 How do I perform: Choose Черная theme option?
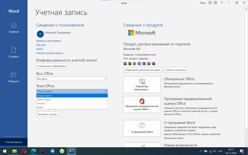pos(72,103)
